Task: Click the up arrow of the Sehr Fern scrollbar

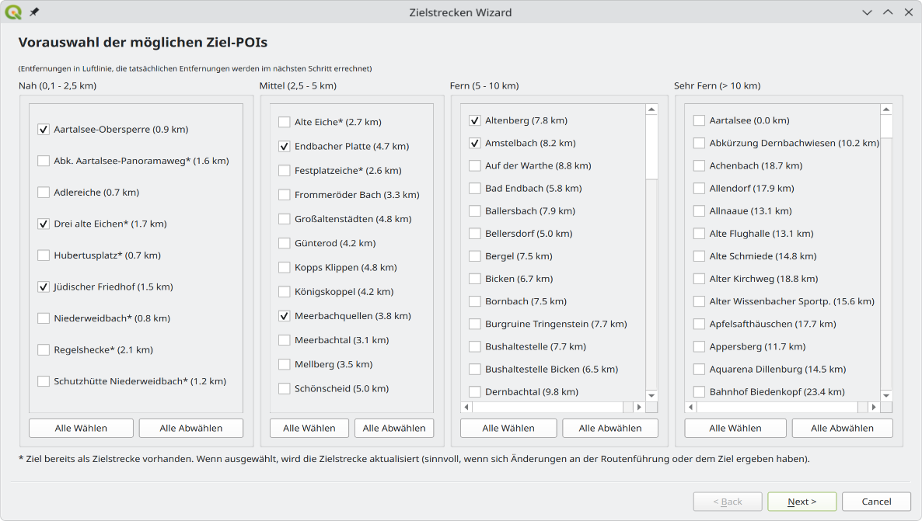Action: [x=886, y=109]
